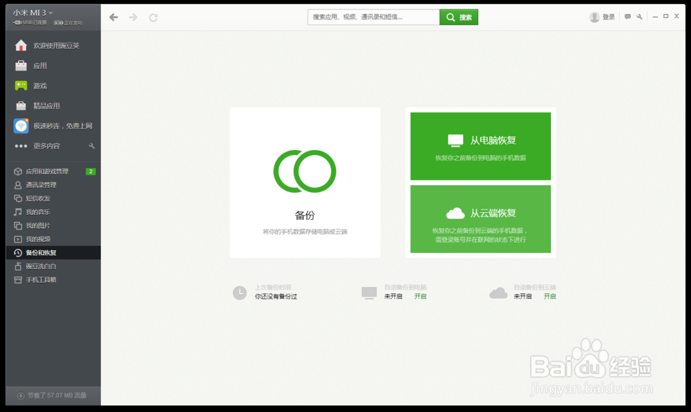691x412 pixels.
Task: Open 我的音乐 music library
Action: pos(53,212)
